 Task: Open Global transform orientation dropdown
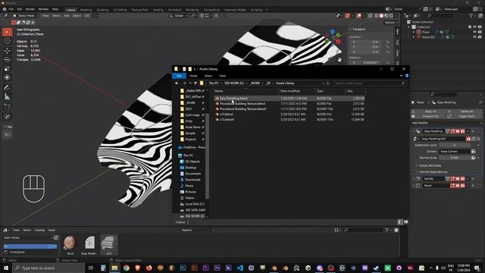pyautogui.click(x=179, y=15)
